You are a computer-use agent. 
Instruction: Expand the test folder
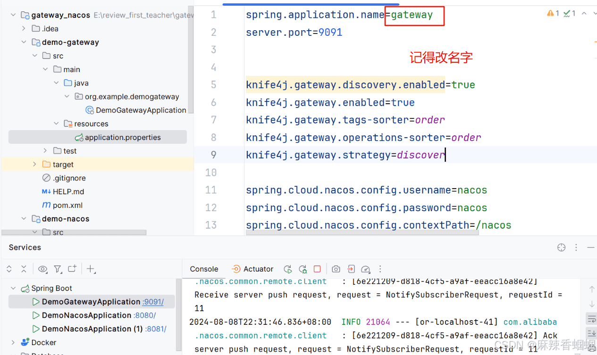coord(45,151)
